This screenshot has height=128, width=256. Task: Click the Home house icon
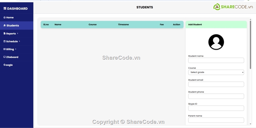(4, 17)
